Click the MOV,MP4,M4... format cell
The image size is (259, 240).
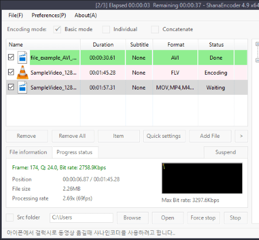pyautogui.click(x=175, y=87)
